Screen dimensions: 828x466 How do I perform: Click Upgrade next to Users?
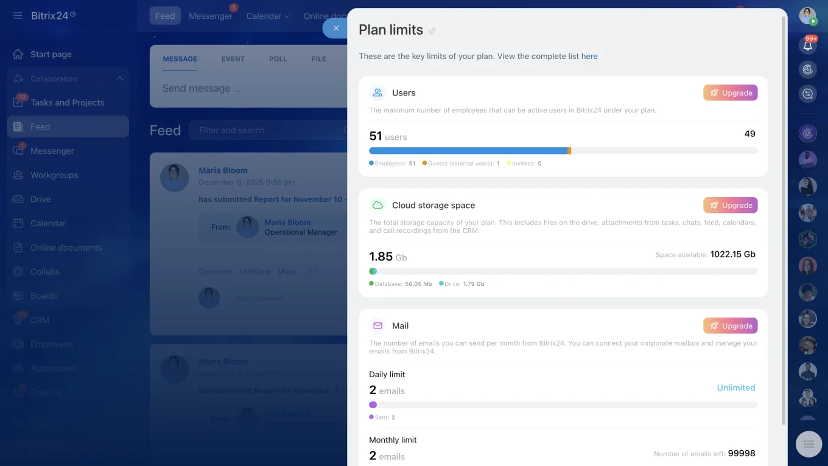click(x=730, y=92)
